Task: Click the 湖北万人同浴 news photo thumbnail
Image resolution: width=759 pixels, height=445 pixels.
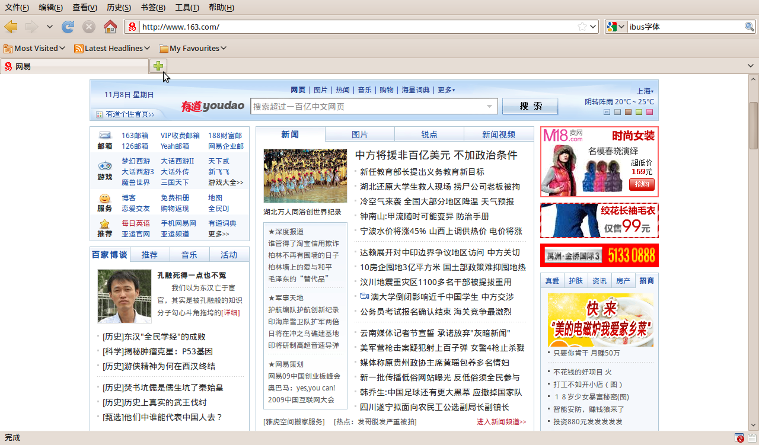Action: click(305, 176)
